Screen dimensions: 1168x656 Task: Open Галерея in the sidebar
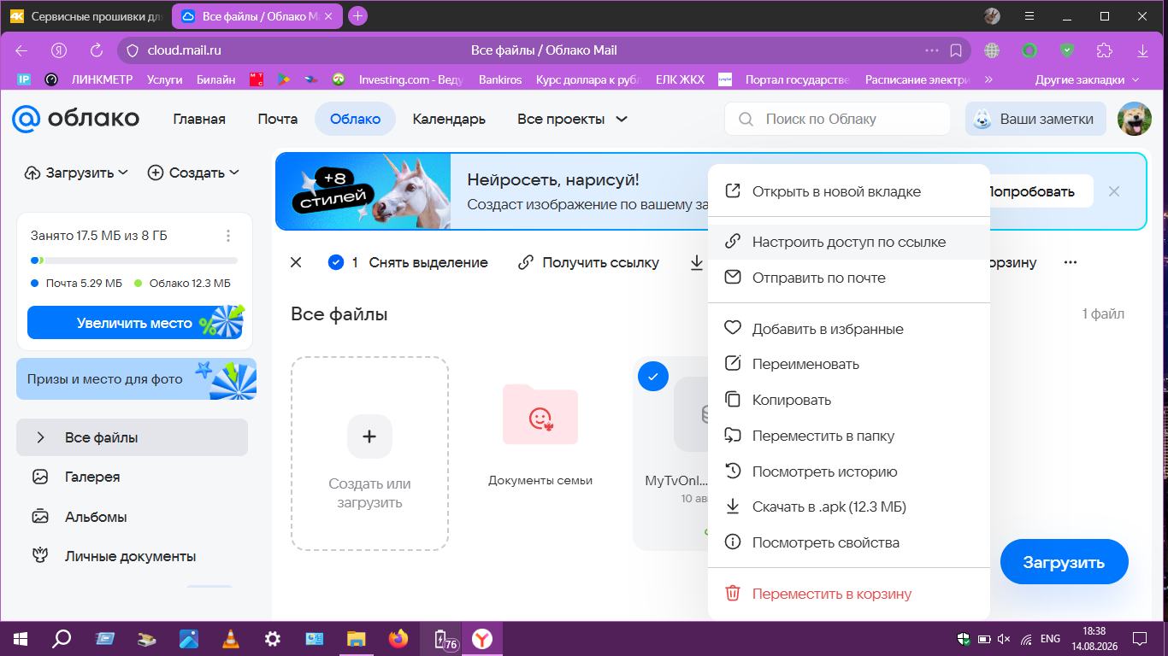92,477
